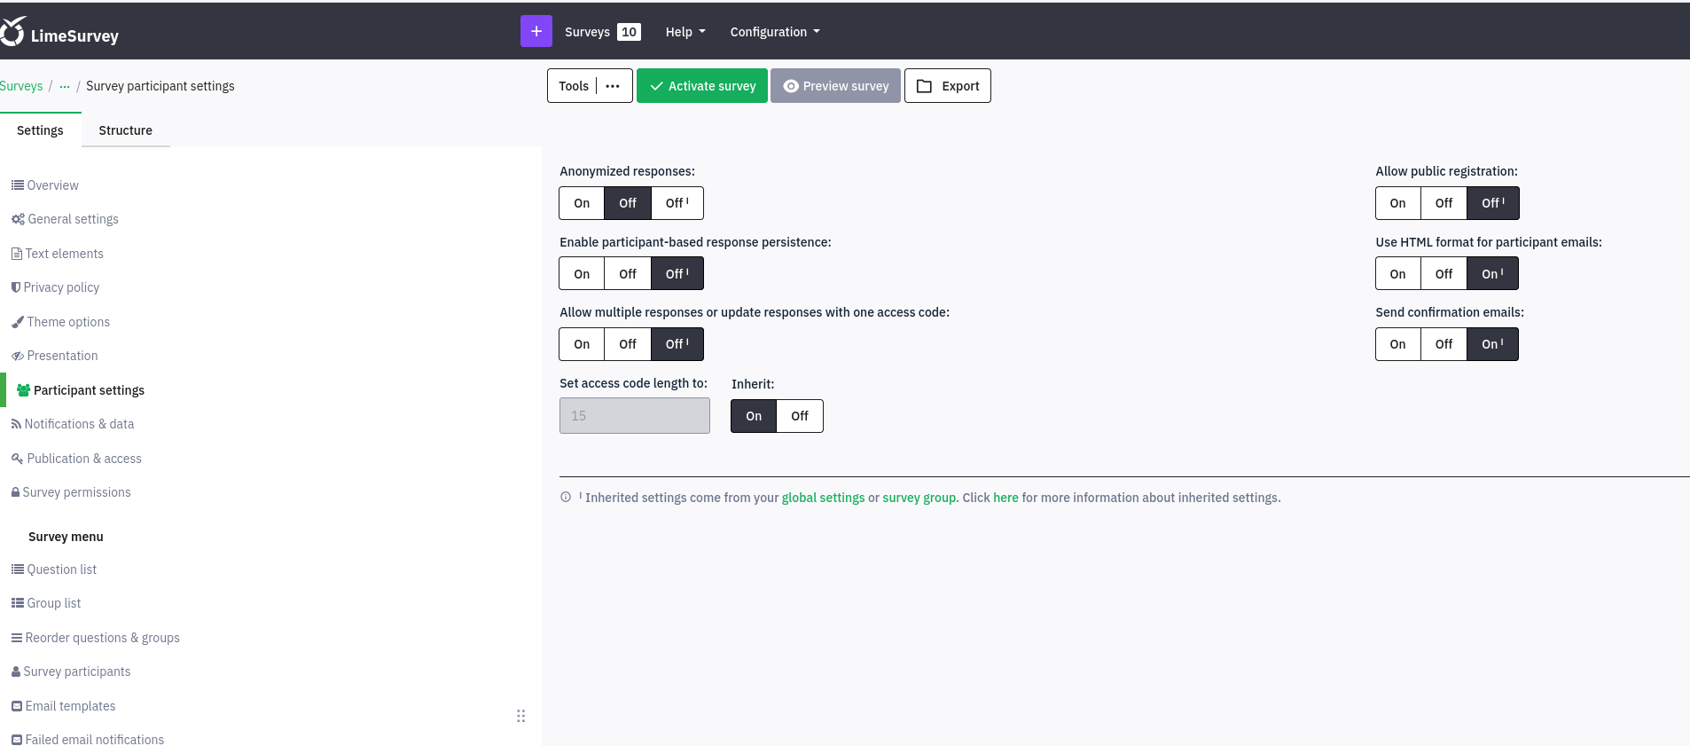Click the purple plus create button
The height and width of the screenshot is (746, 1690).
(x=536, y=31)
